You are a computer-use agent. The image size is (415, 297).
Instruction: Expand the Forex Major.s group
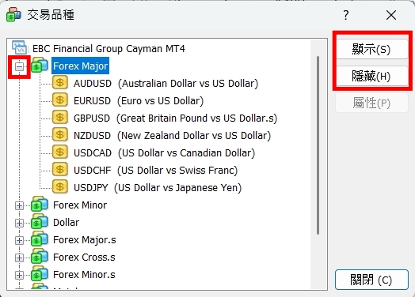[x=19, y=241]
